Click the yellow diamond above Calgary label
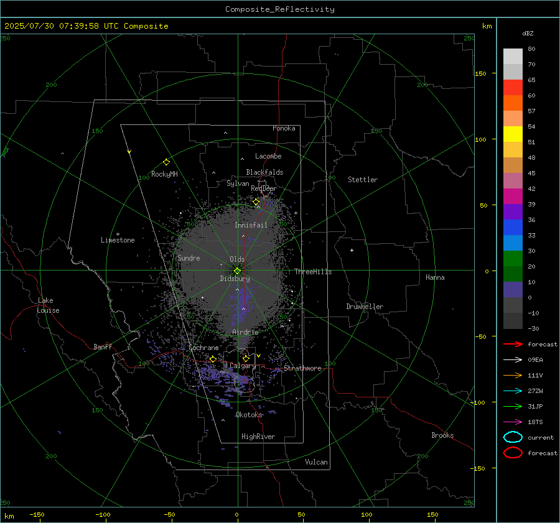 coord(246,358)
